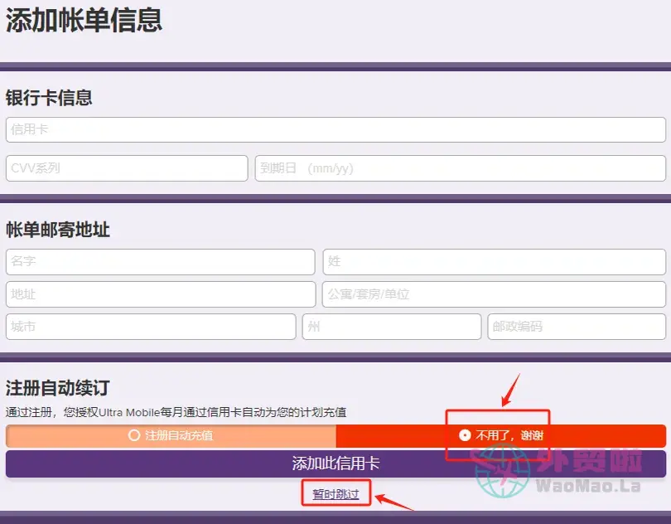The width and height of the screenshot is (671, 524).
Task: Select the 城市 city field
Action: pos(151,327)
